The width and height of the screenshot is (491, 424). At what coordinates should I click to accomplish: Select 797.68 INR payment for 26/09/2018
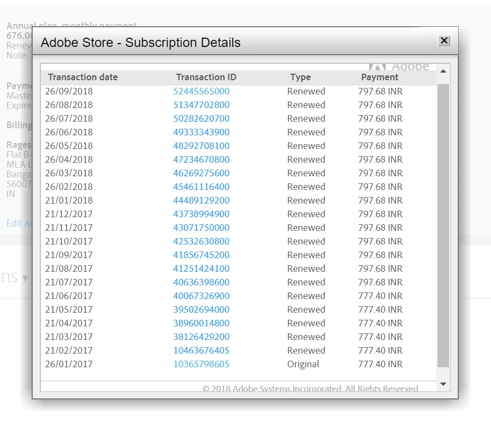pos(380,91)
